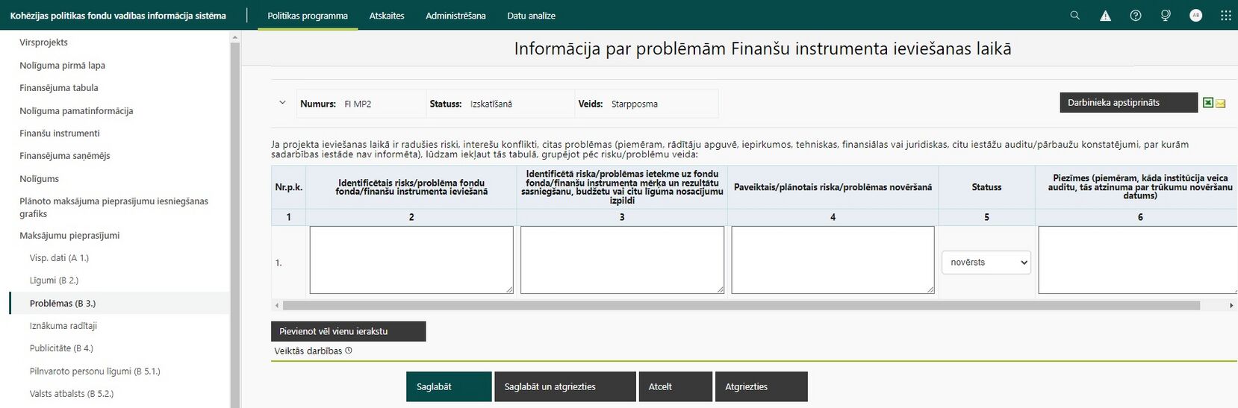Viewport: 1238px width, 408px height.
Task: Collapse the Numurs FI MP2 header chevron
Action: click(282, 103)
